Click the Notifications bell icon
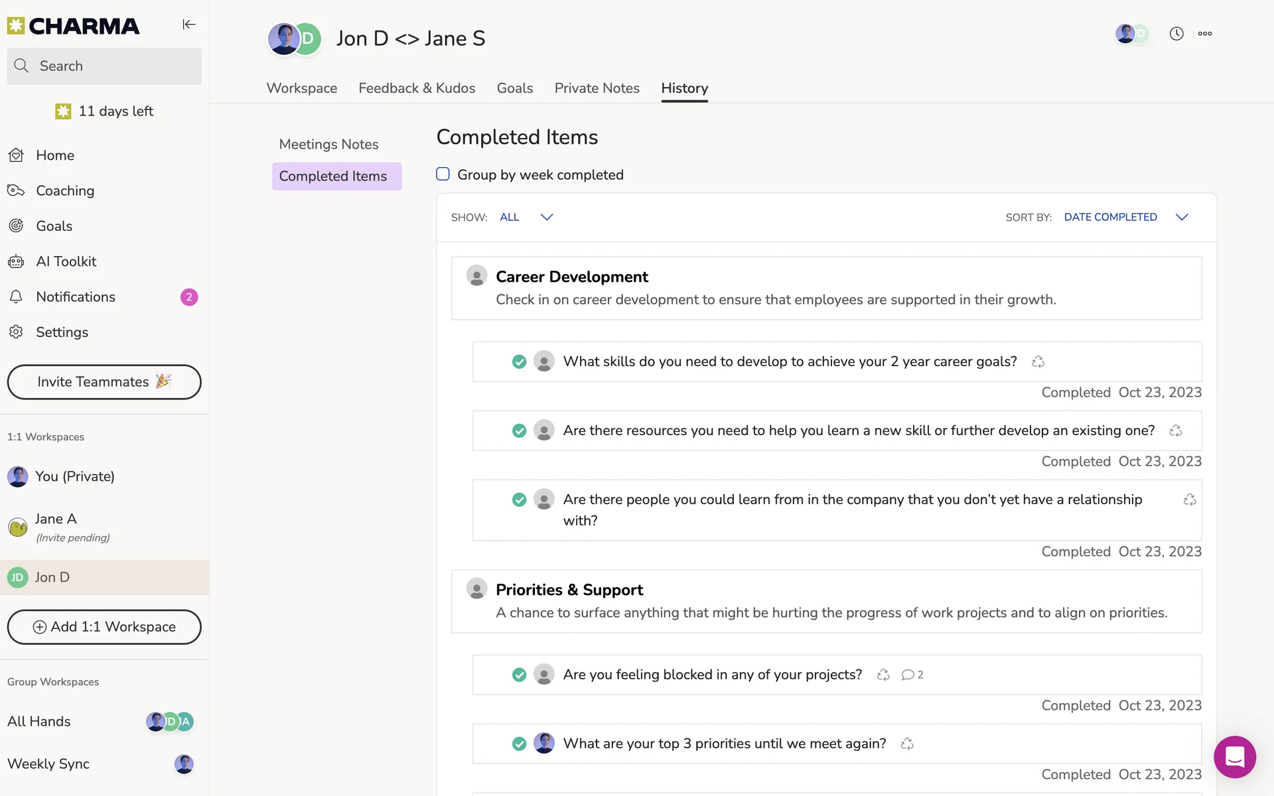The height and width of the screenshot is (796, 1274). (x=17, y=297)
